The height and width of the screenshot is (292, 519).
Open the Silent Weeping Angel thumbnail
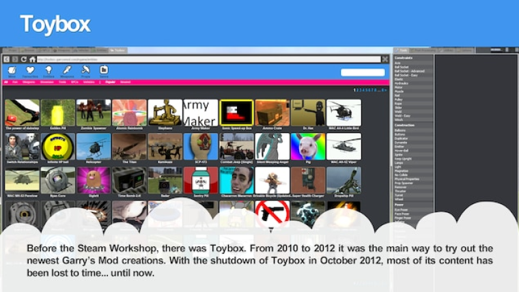(272, 147)
